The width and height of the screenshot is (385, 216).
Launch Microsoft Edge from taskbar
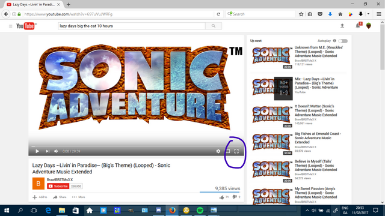(48, 211)
